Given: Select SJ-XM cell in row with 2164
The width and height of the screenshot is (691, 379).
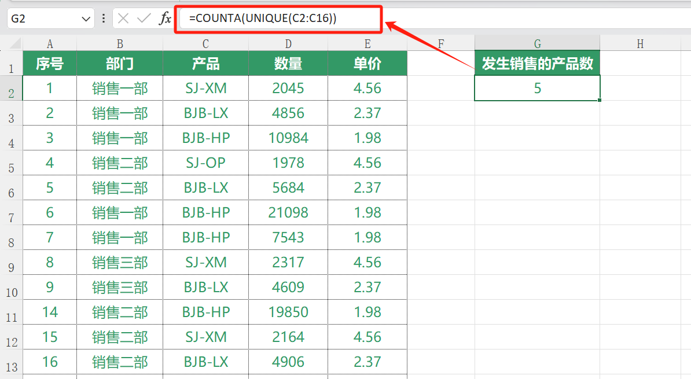Looking at the screenshot, I should point(206,337).
